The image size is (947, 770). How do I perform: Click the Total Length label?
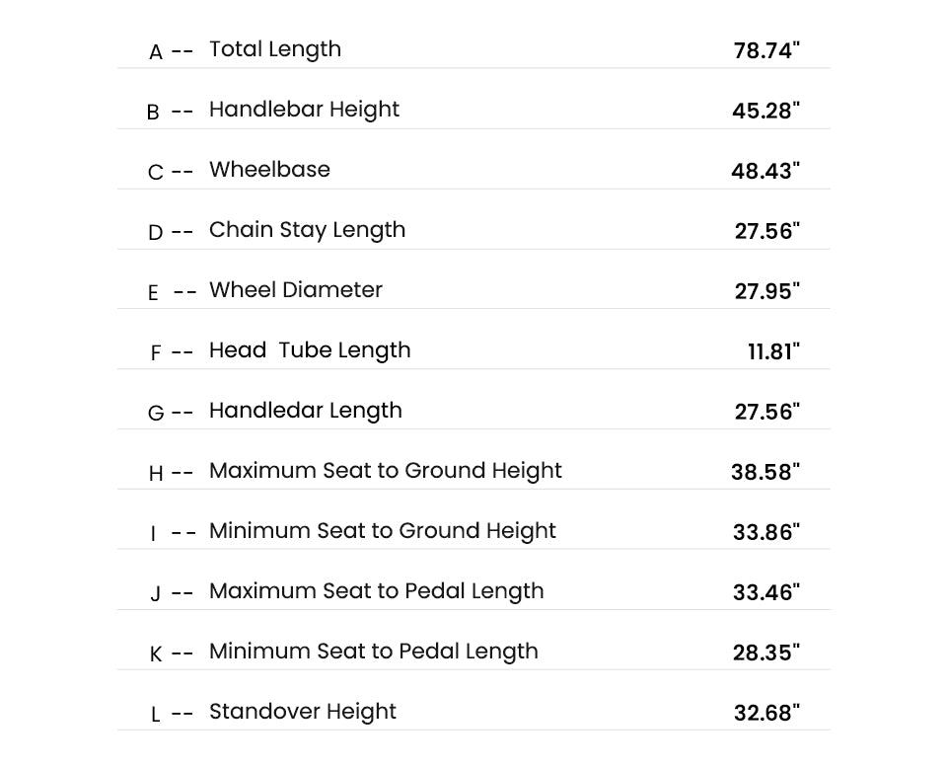click(275, 49)
